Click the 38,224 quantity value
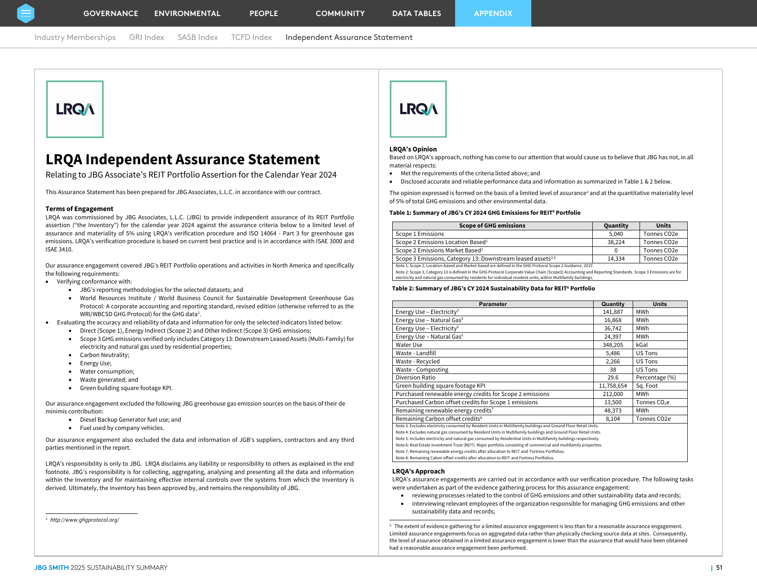Image resolution: width=757 pixels, height=585 pixels. pos(616,242)
